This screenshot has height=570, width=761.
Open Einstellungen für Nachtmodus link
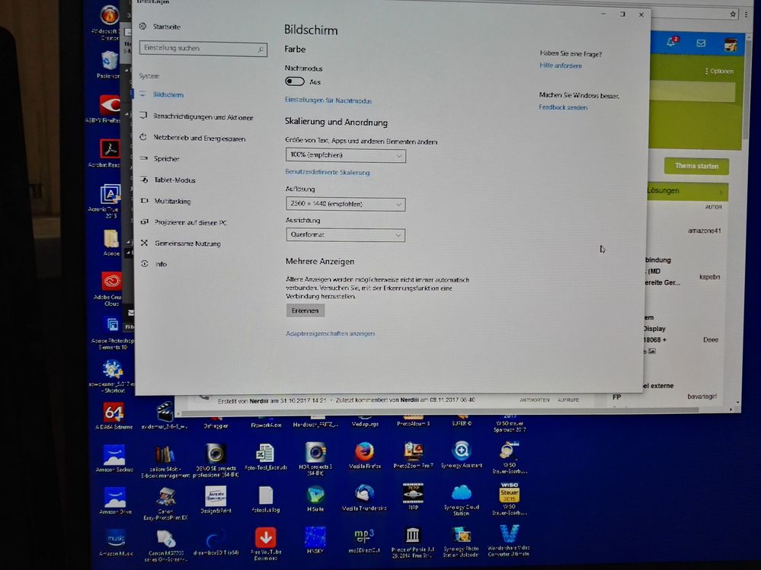tap(328, 100)
